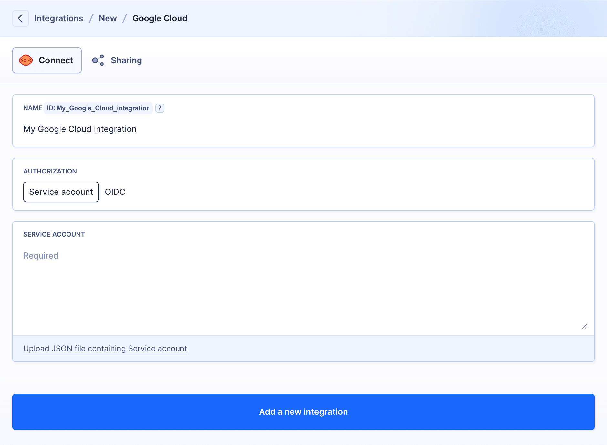This screenshot has height=445, width=607.
Task: Switch to the Sharing tab
Action: click(x=117, y=60)
